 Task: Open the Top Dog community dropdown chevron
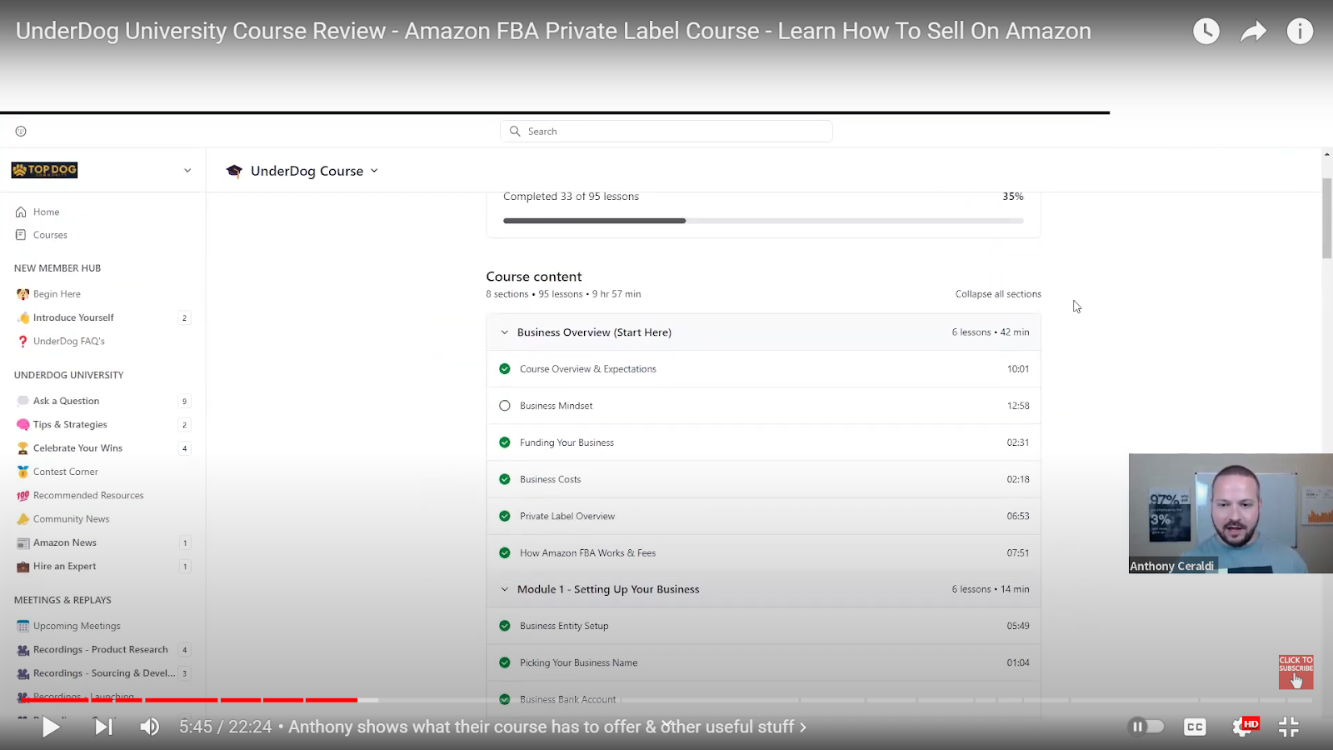(187, 170)
